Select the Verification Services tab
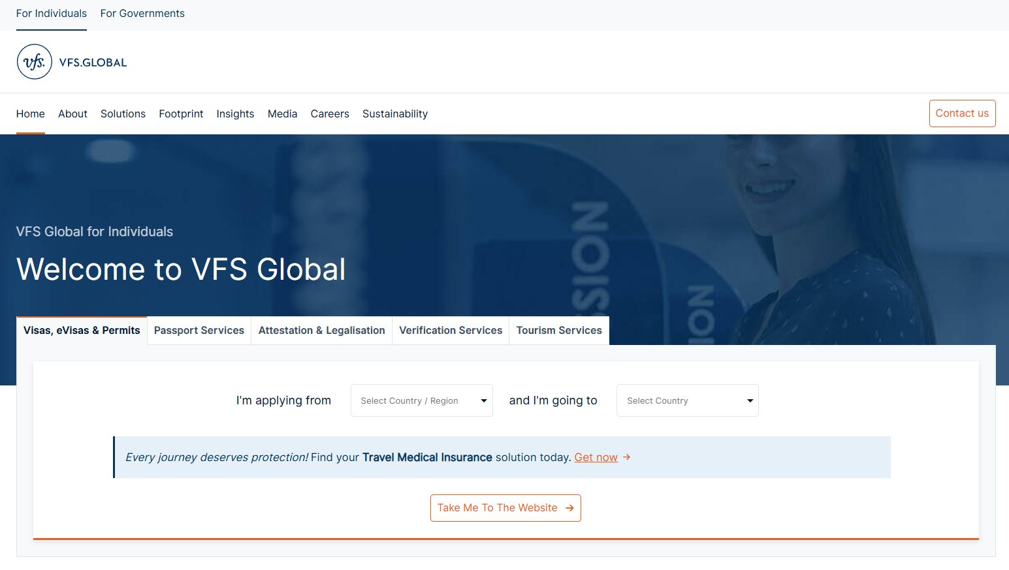 [451, 331]
